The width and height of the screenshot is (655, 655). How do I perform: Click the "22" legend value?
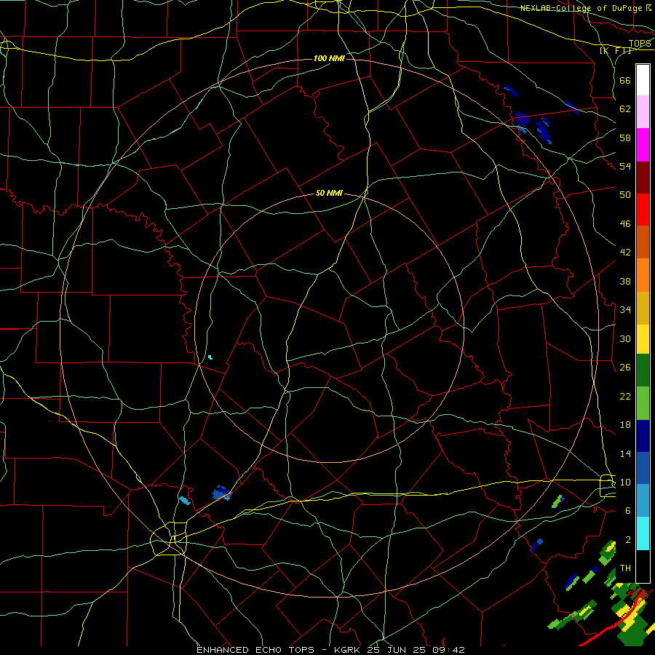point(625,396)
